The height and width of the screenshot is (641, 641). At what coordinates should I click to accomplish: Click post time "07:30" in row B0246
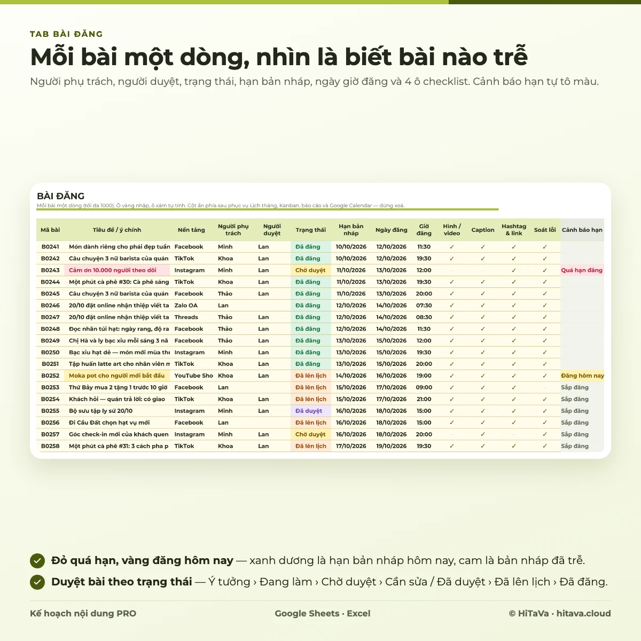424,306
